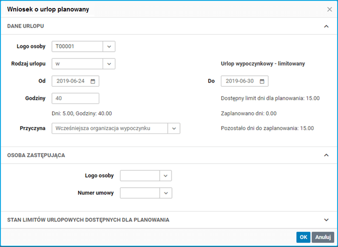Click the Przyczyna text field
This screenshot has width=338, height=247.
point(109,128)
